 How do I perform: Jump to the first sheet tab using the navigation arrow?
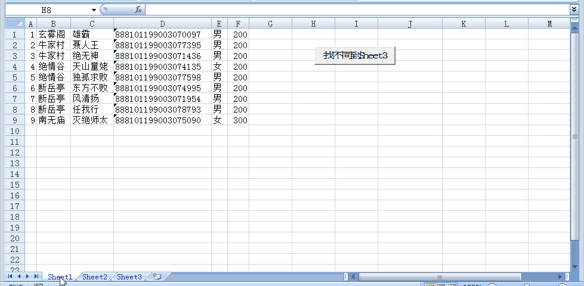pos(10,276)
